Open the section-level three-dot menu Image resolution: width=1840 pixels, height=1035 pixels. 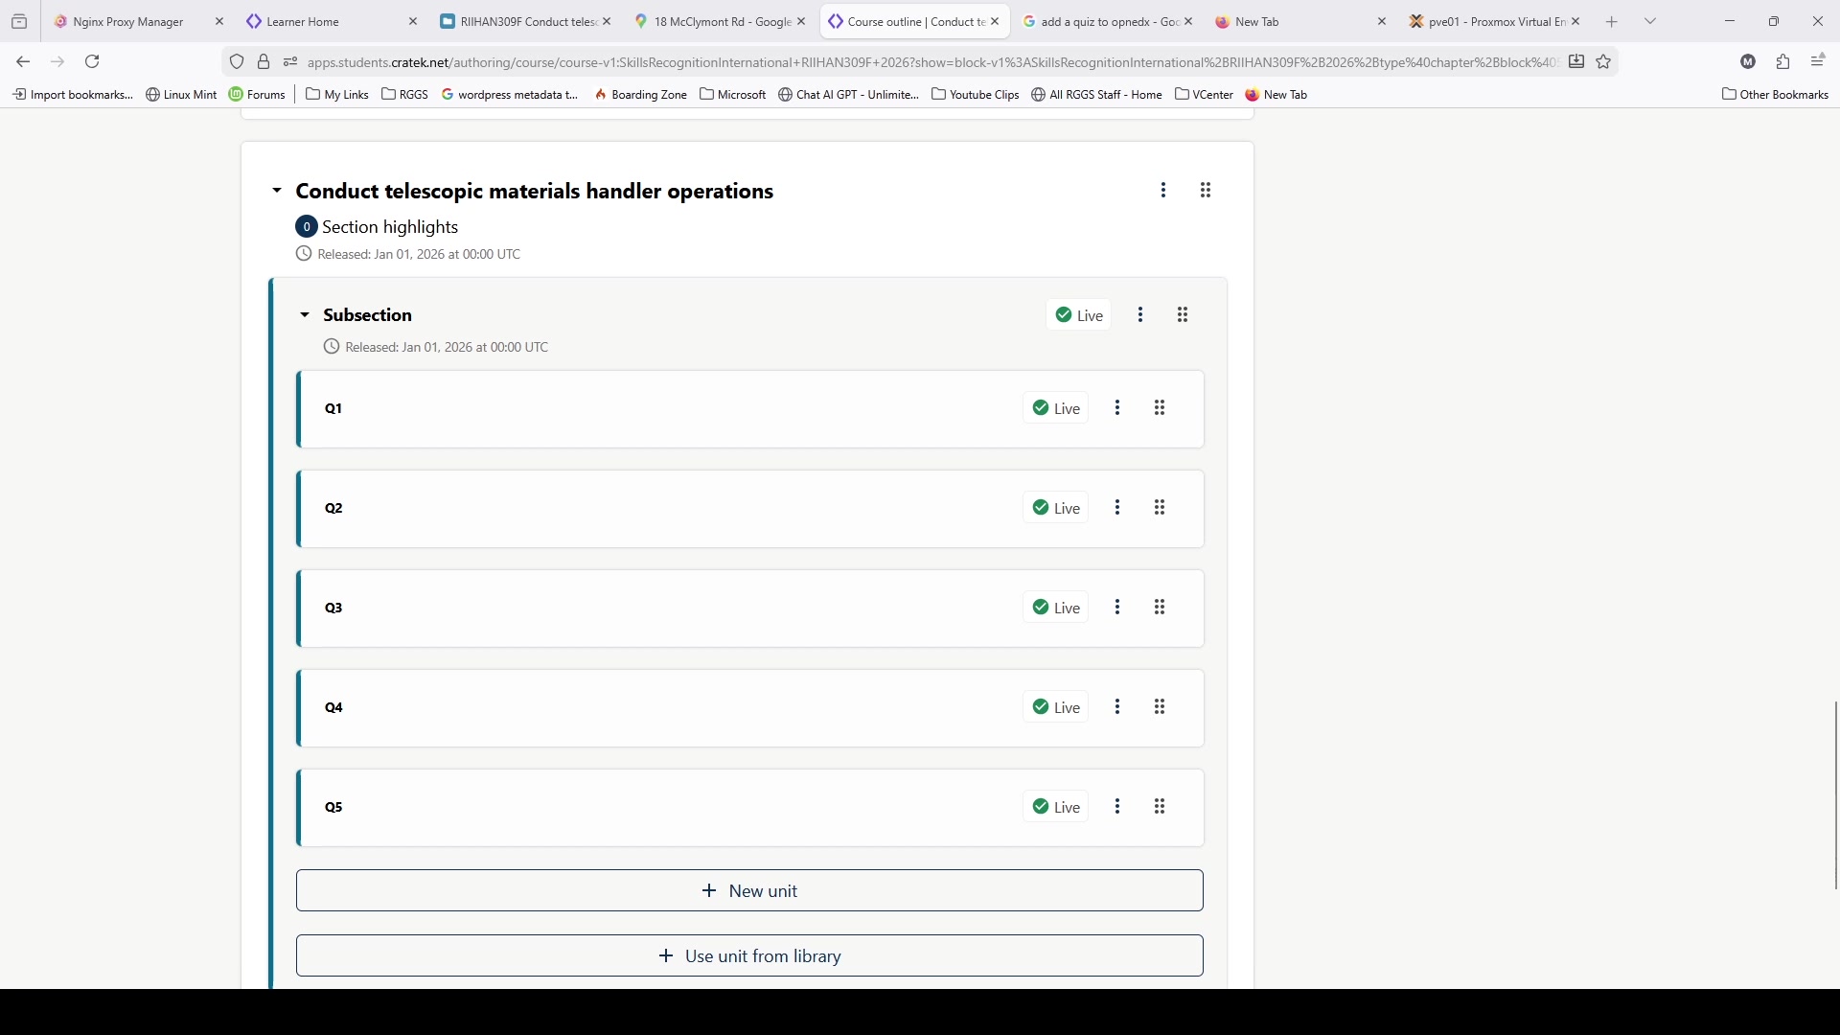1163,191
